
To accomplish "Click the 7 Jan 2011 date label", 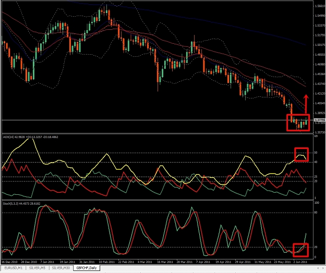I will coord(47,262).
